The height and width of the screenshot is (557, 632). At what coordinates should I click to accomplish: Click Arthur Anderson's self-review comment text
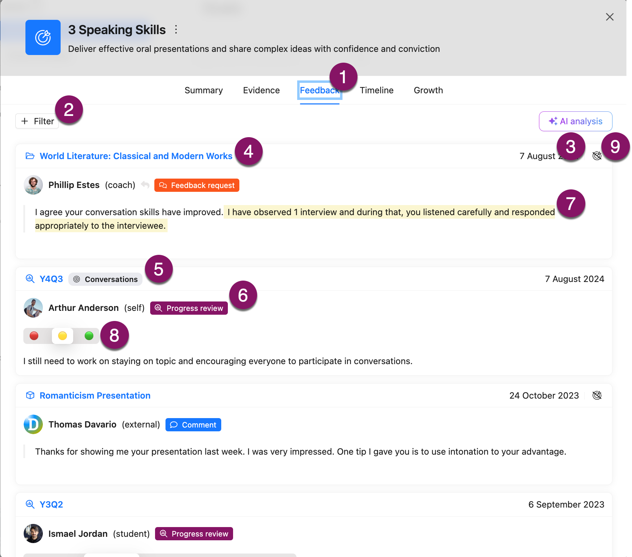tap(218, 361)
